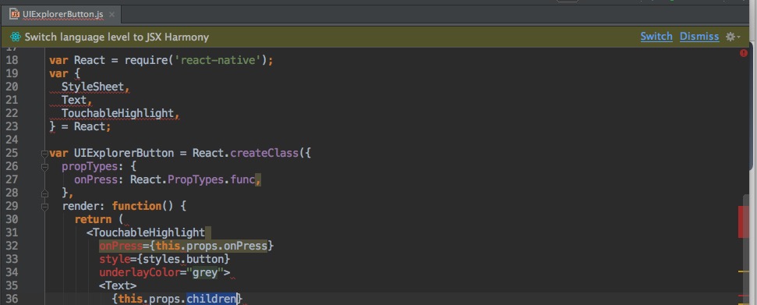The image size is (757, 305).
Task: Click the React atom icon in the banner
Action: click(x=16, y=37)
